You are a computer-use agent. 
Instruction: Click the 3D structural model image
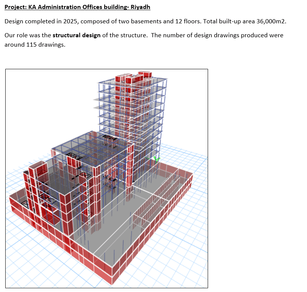coord(107,178)
